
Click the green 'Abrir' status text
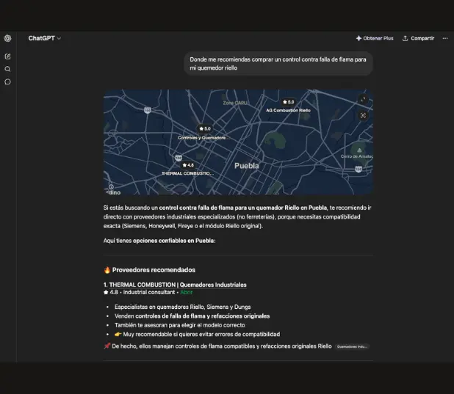click(187, 293)
